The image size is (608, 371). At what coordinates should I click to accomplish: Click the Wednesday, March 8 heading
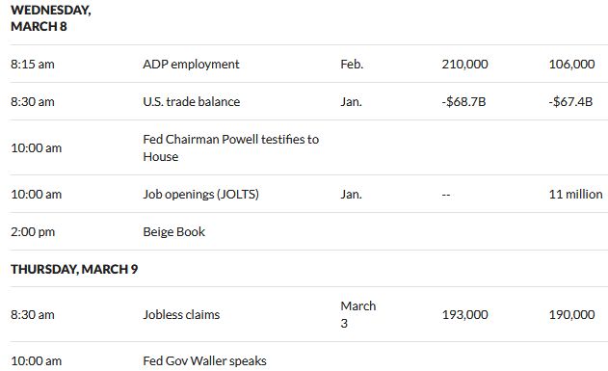(51, 18)
